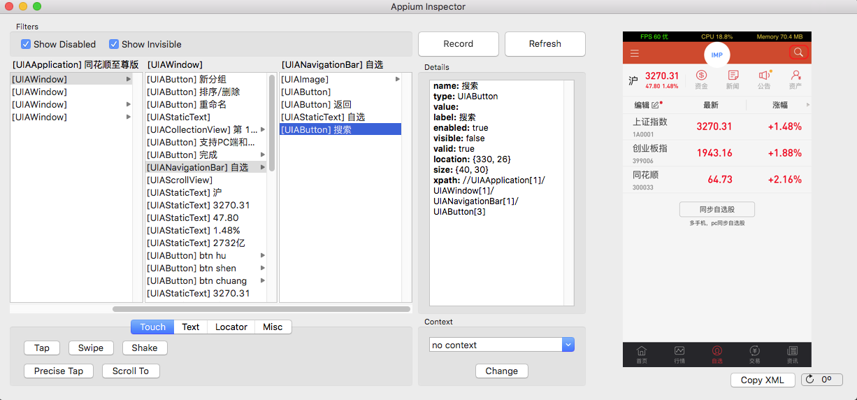This screenshot has height=400, width=857.
Task: Select [UIAStaticText] 2732亿 element
Action: click(x=206, y=243)
